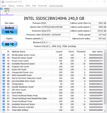Click the CrystalDiskInfo app icon in title bar
This screenshot has width=107, height=113.
click(x=3, y=2)
